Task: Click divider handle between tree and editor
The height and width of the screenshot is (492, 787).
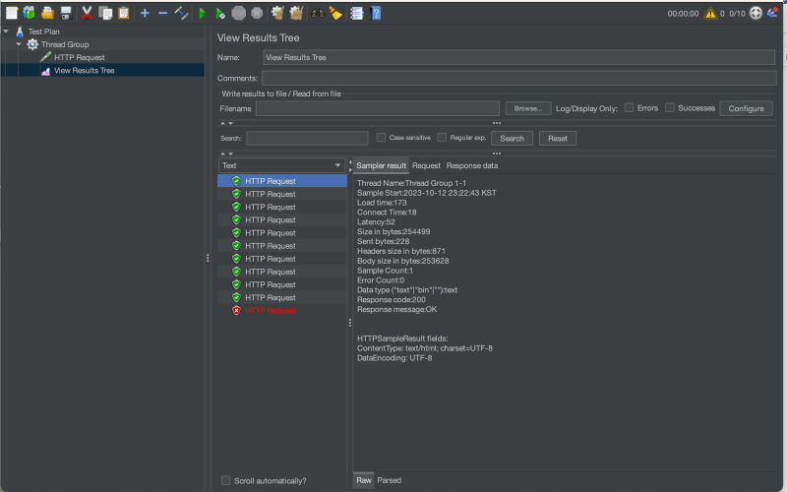Action: (208, 258)
